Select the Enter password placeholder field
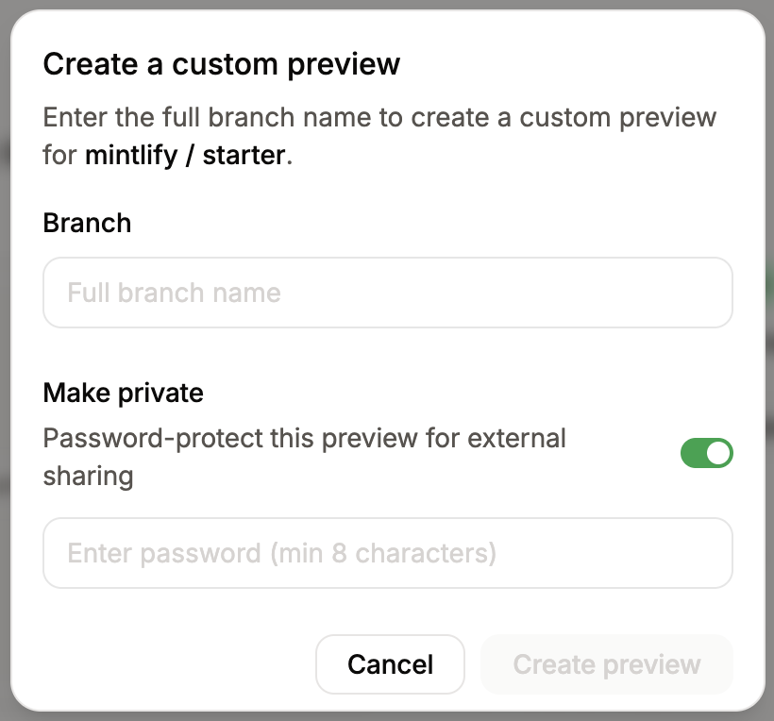Screen dimensions: 774x721 [387, 553]
